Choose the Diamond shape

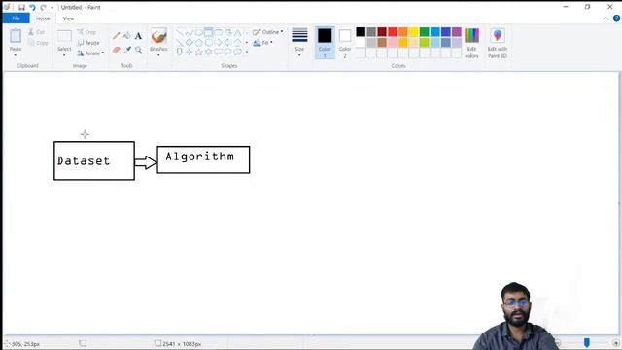click(190, 42)
